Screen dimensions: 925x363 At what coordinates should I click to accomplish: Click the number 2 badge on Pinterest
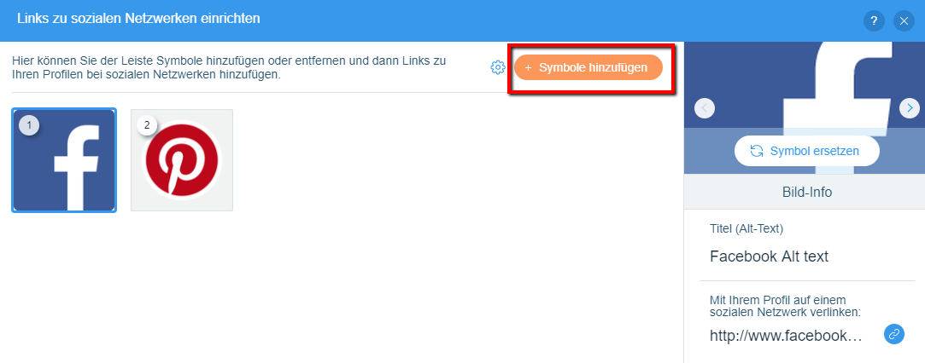(x=147, y=125)
